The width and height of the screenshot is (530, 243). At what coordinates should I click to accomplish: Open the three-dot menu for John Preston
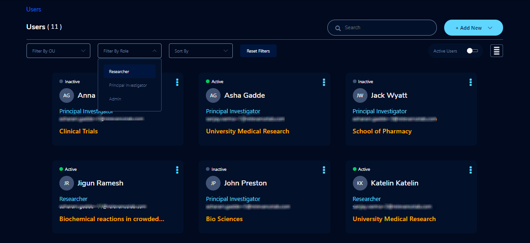[x=324, y=170]
